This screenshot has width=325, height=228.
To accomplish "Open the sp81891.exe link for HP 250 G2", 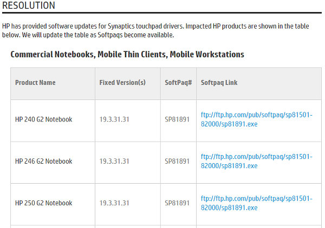I will (x=256, y=203).
